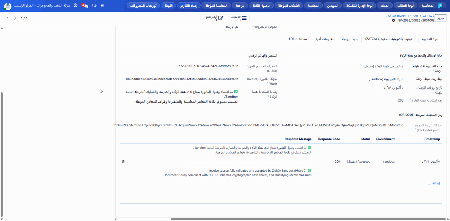Open the أوامر البيع smart button
This screenshot has width=450, height=221.
point(213,18)
